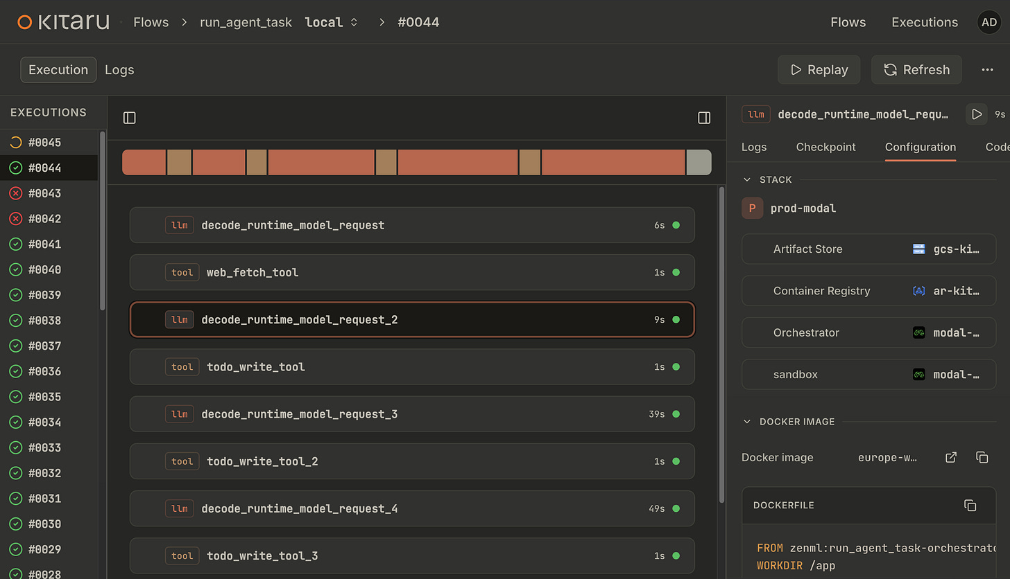Viewport: 1010px width, 579px height.
Task: Click the Replay button
Action: [x=819, y=70]
